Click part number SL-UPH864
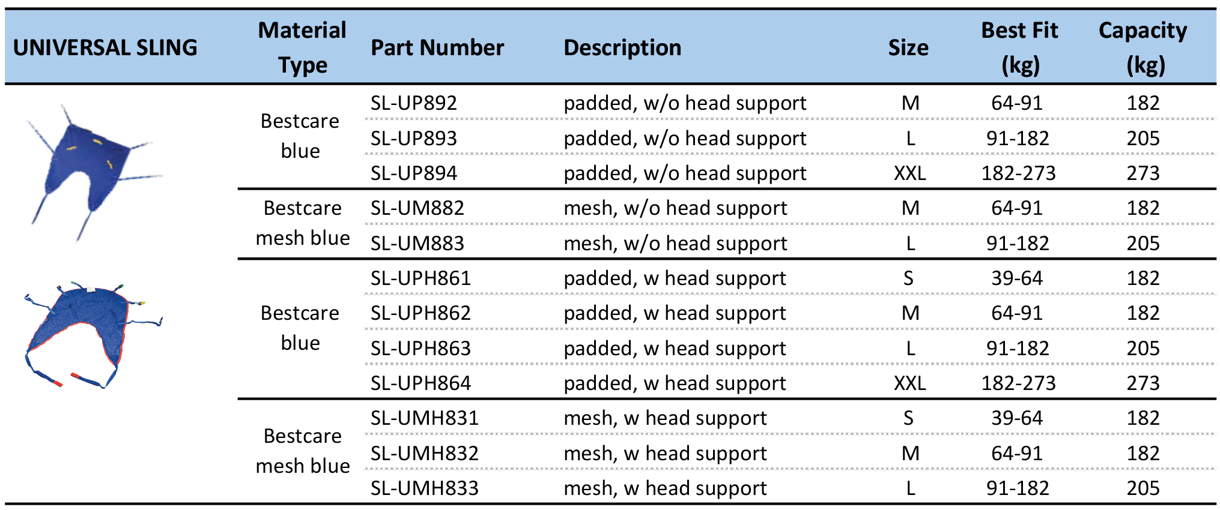 (420, 383)
